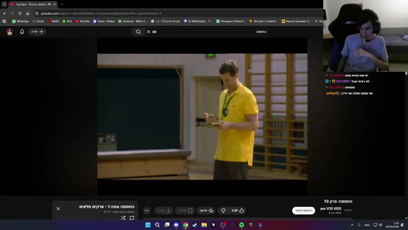This screenshot has width=408, height=230.
Task: Open the tab search dropdown arrow
Action: (4, 4)
